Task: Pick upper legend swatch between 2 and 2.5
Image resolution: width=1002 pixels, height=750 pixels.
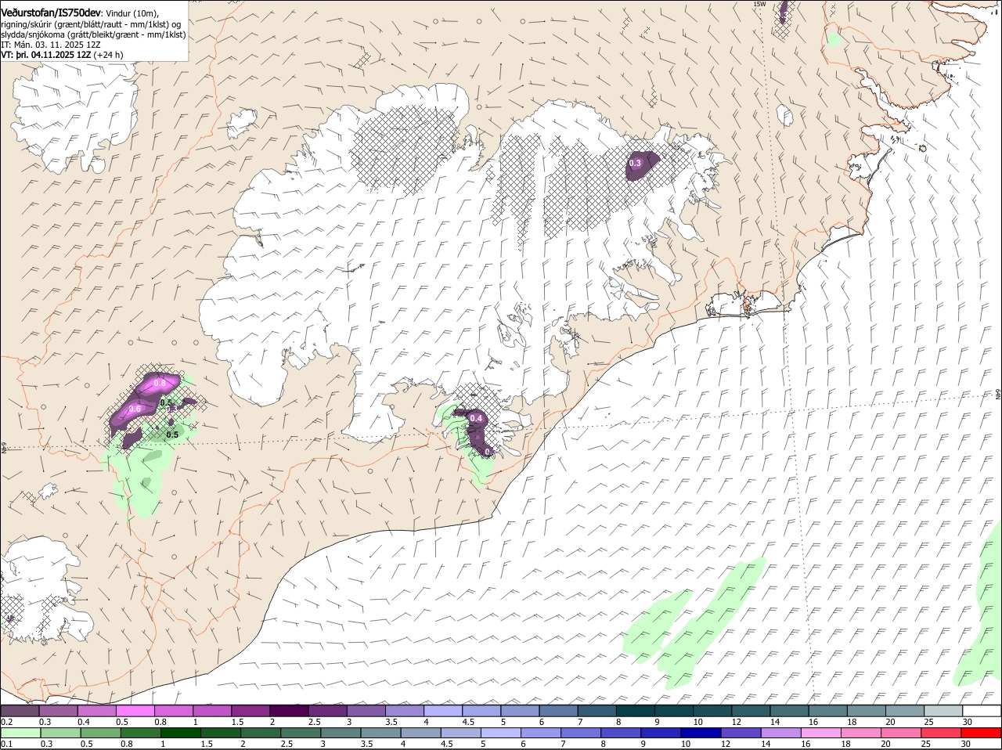Action: coord(289,711)
